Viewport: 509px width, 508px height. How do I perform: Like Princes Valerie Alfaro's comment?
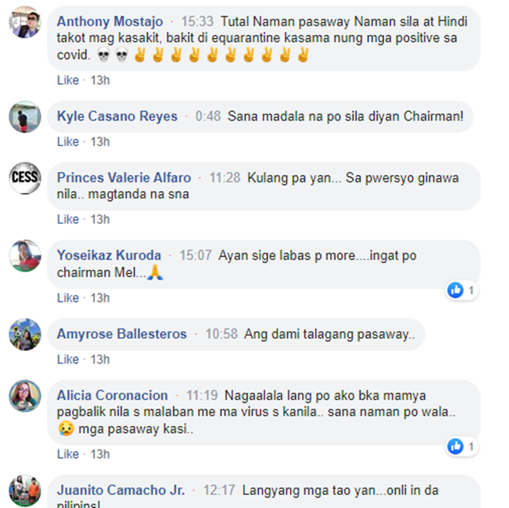[x=68, y=220]
